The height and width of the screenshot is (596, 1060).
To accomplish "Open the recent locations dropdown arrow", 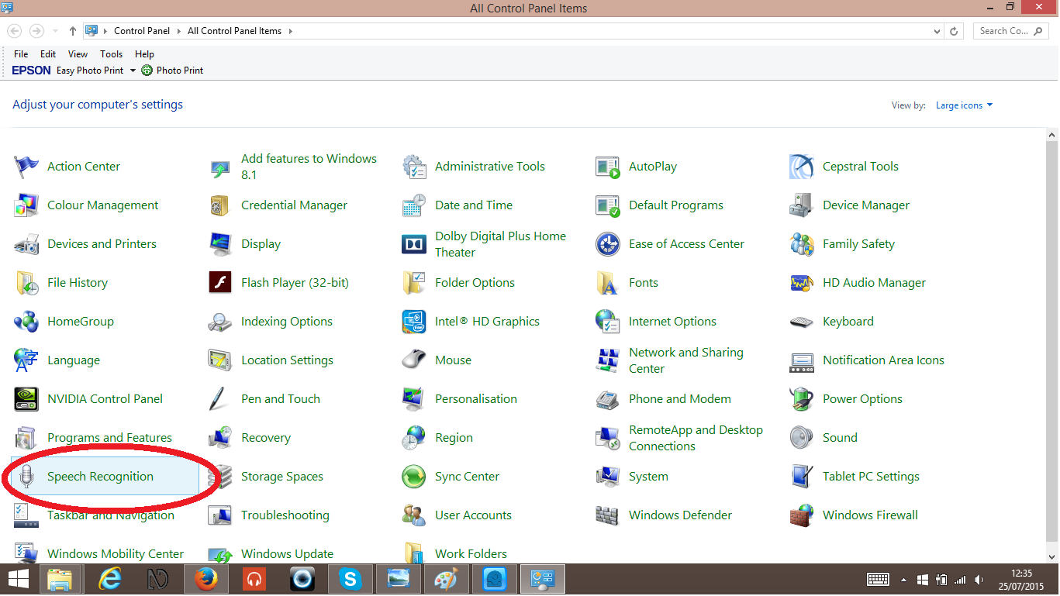I will tap(55, 31).
